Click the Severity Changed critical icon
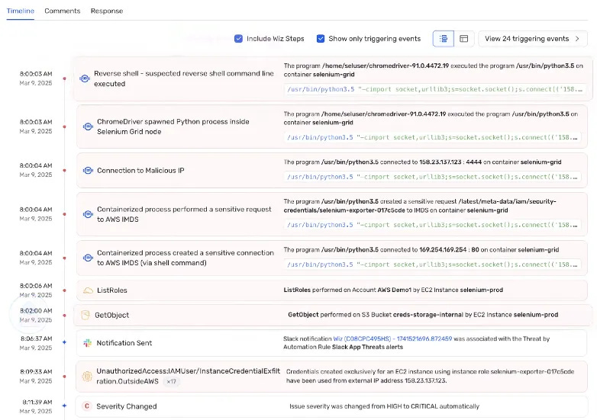Image resolution: width=597 pixels, height=420 pixels. (x=87, y=406)
